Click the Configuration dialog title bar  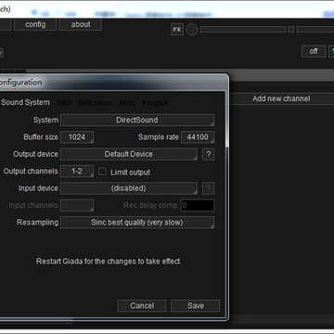pos(113,83)
